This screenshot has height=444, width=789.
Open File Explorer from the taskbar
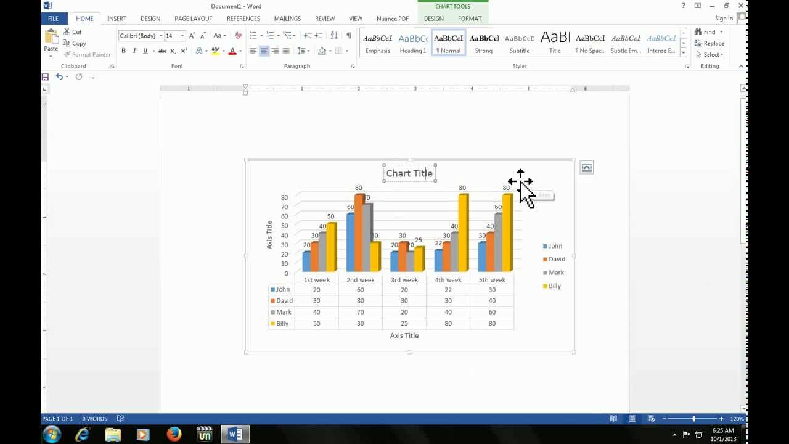pos(113,435)
